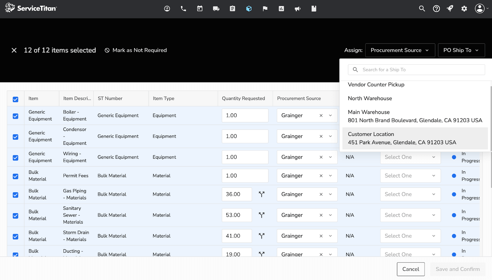Open ServiceTitan settings gear
492x280 pixels.
[464, 9]
